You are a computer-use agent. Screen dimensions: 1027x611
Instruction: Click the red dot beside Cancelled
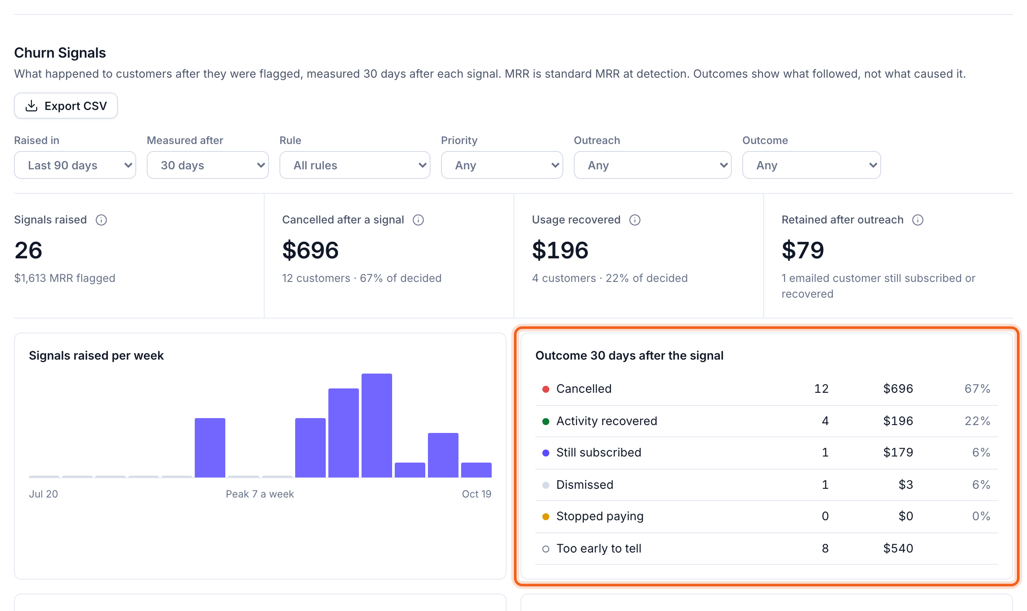546,389
